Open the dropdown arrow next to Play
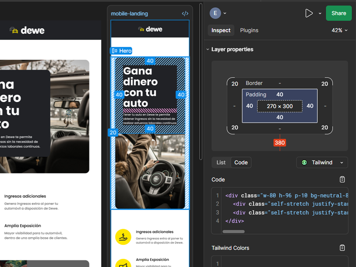Viewport: 356px width, 267px height. coord(320,13)
